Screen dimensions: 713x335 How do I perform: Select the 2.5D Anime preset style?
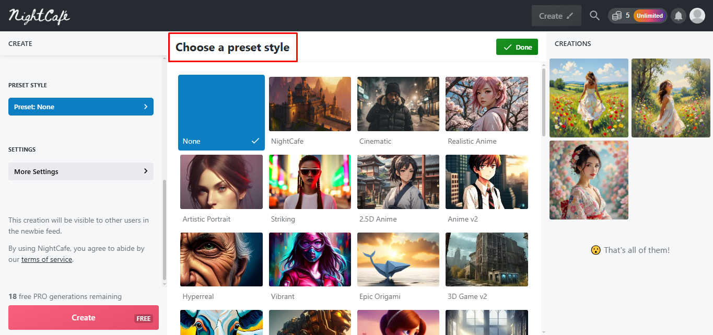[398, 189]
